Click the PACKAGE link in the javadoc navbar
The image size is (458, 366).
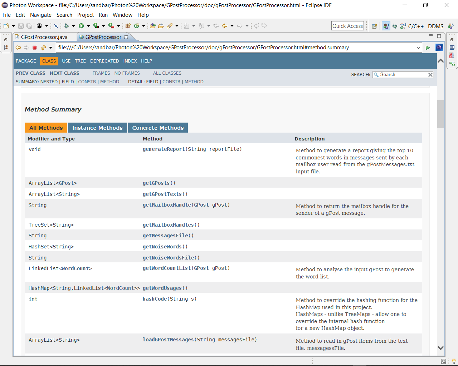click(26, 61)
